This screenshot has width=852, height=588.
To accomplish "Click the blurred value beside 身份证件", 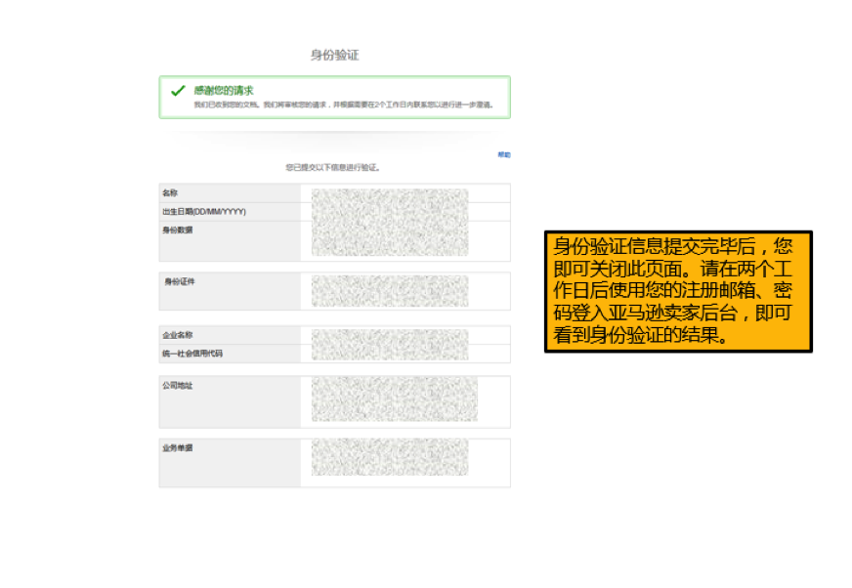I will click(x=390, y=291).
